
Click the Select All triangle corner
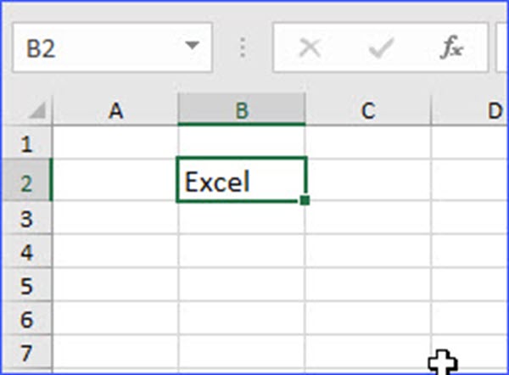click(x=37, y=110)
